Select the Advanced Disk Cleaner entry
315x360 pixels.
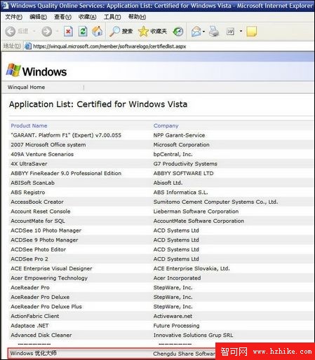(x=41, y=335)
